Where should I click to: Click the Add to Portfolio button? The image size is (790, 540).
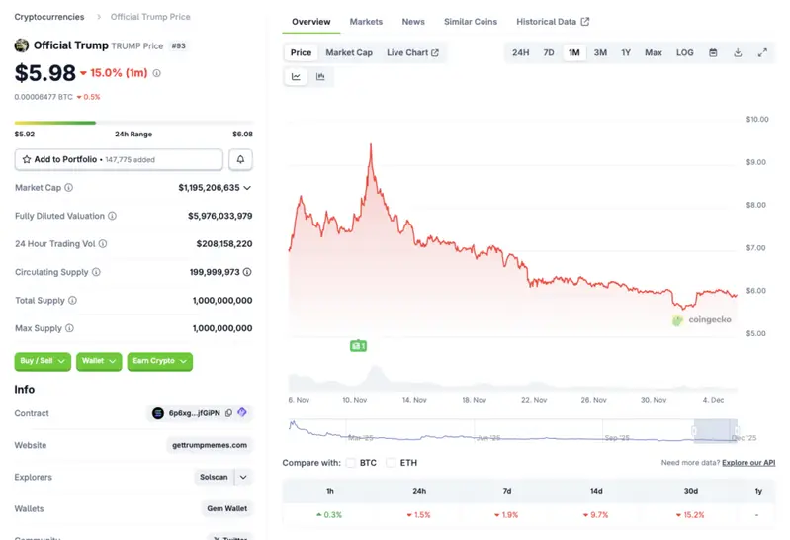coord(119,159)
